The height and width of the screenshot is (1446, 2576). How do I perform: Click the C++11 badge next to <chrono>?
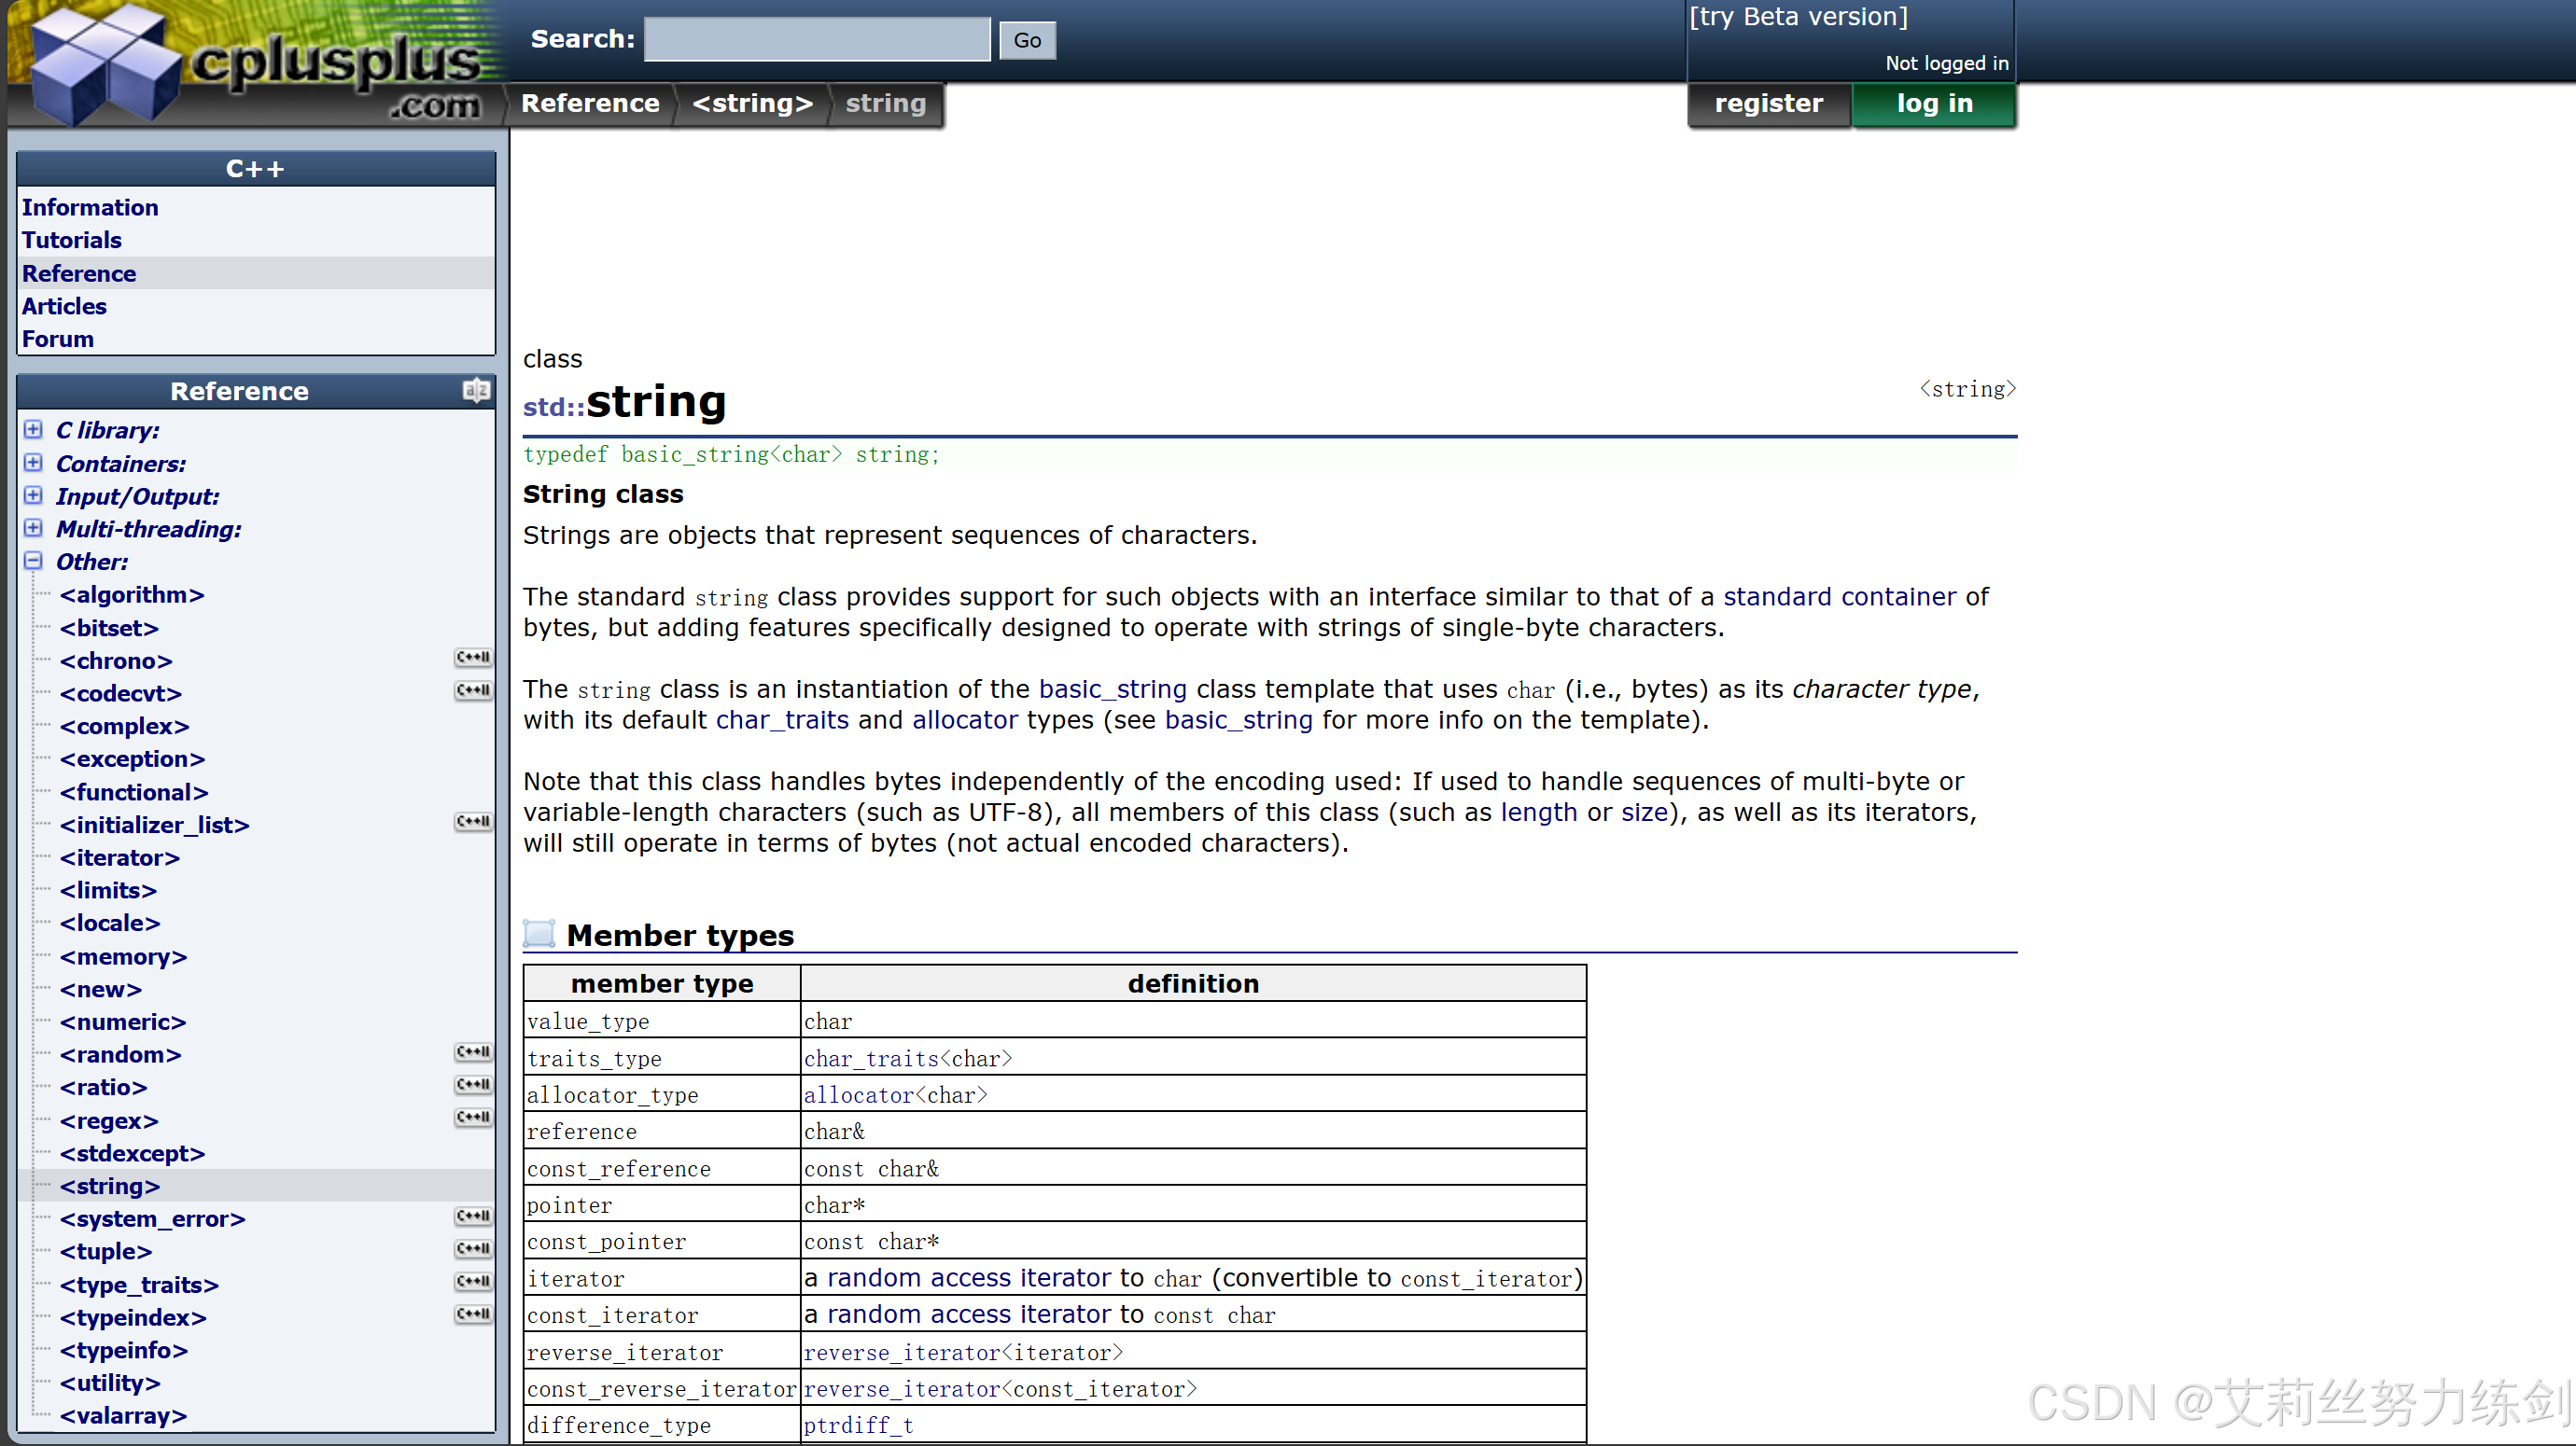(x=472, y=658)
